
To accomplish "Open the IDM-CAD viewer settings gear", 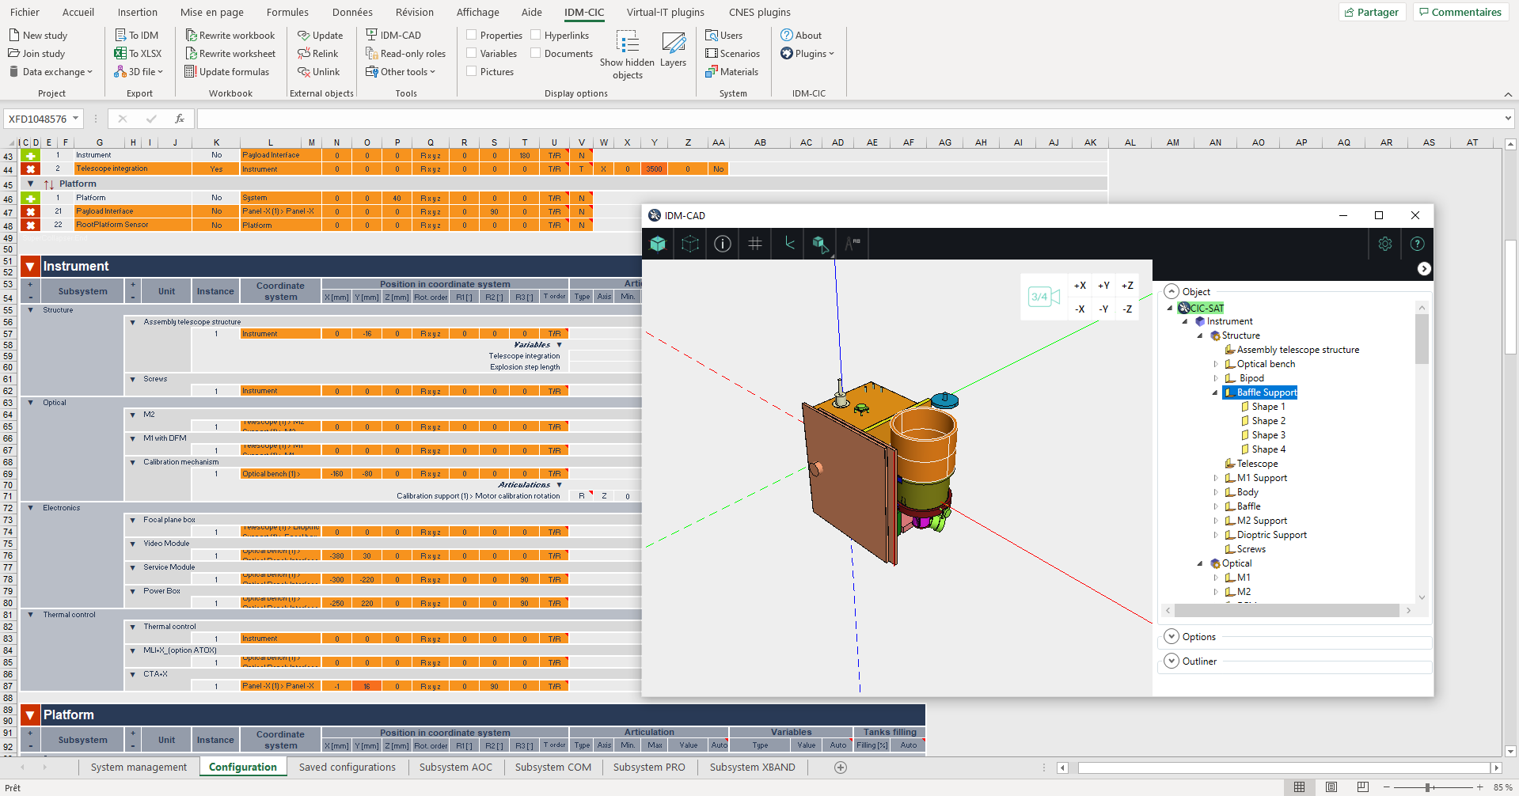I will tap(1384, 244).
